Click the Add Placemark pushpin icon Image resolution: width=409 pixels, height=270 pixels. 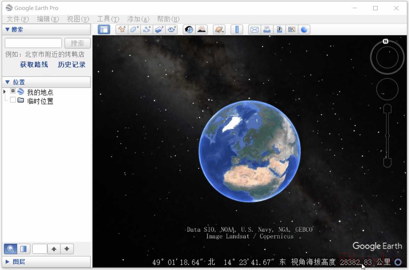(121, 30)
